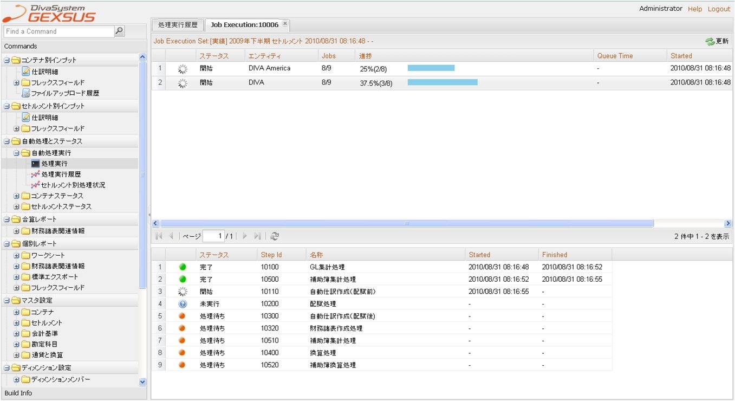The height and width of the screenshot is (401, 735).
Task: Collapse the コンテナ別インプット tree node
Action: coord(6,60)
